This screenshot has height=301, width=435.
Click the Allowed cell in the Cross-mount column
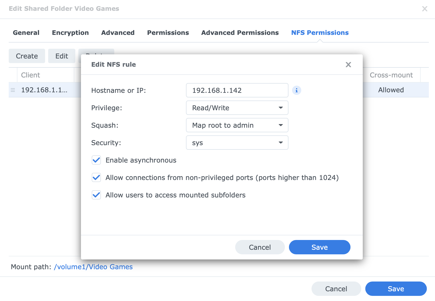click(x=391, y=90)
